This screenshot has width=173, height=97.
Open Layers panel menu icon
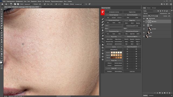(172, 8)
